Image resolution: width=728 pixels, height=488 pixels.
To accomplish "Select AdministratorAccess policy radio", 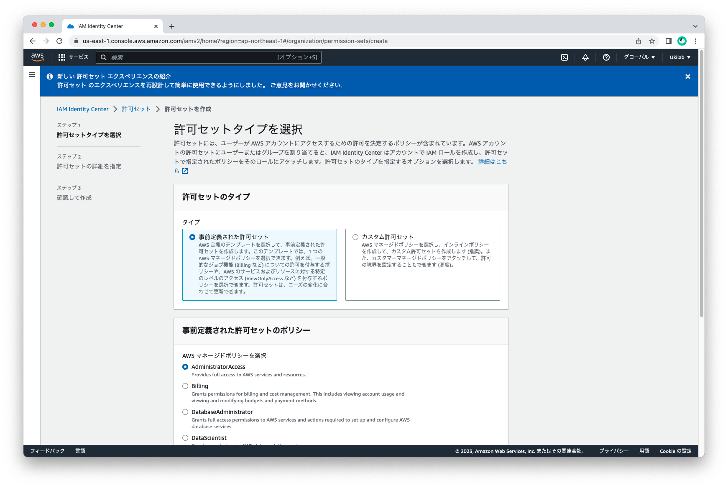I will click(185, 367).
